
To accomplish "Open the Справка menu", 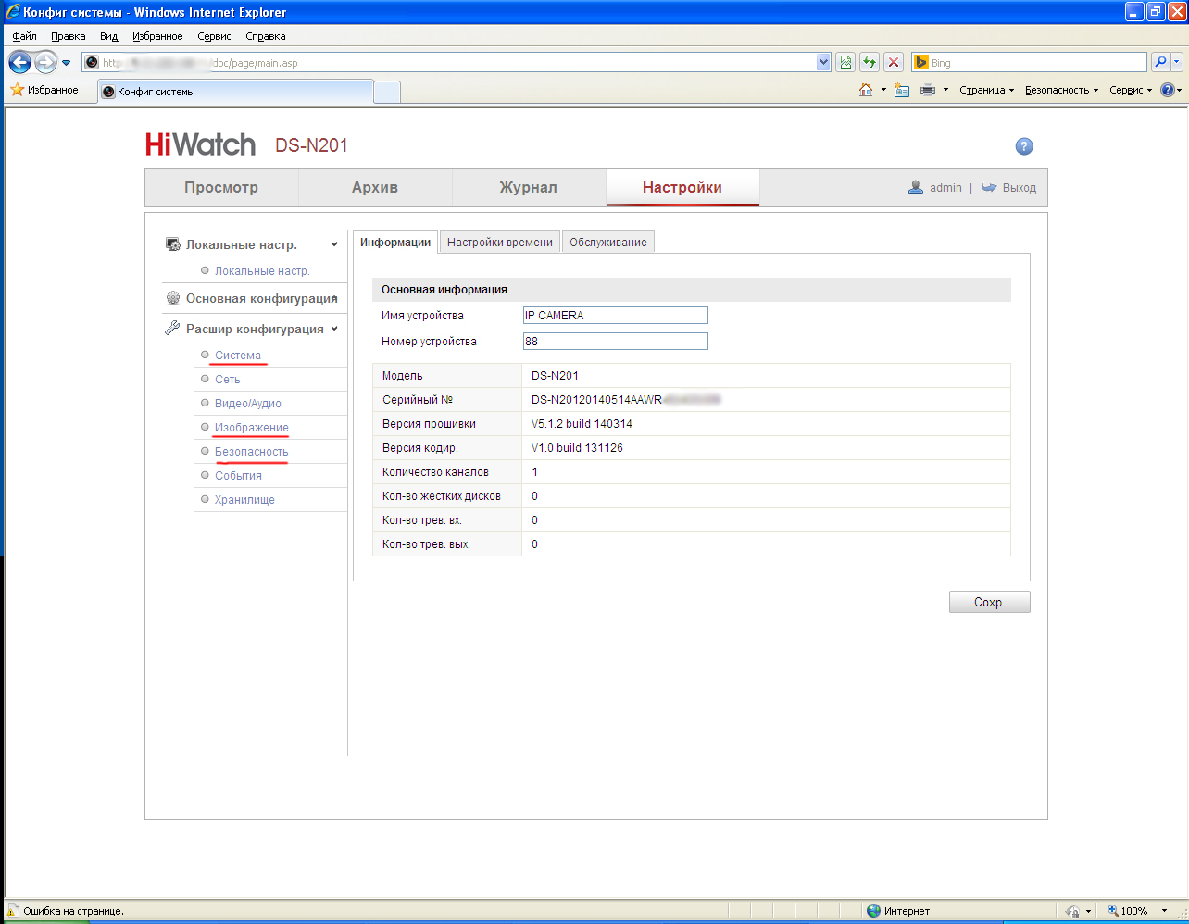I will (266, 36).
